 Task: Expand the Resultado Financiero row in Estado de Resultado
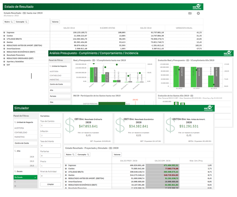4,55
